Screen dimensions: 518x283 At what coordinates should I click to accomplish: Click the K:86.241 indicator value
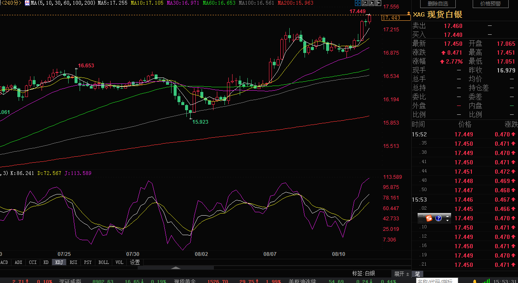pyautogui.click(x=22, y=173)
